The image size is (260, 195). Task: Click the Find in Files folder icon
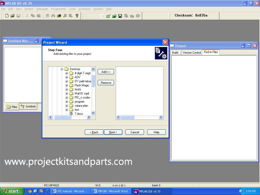[x=59, y=16]
